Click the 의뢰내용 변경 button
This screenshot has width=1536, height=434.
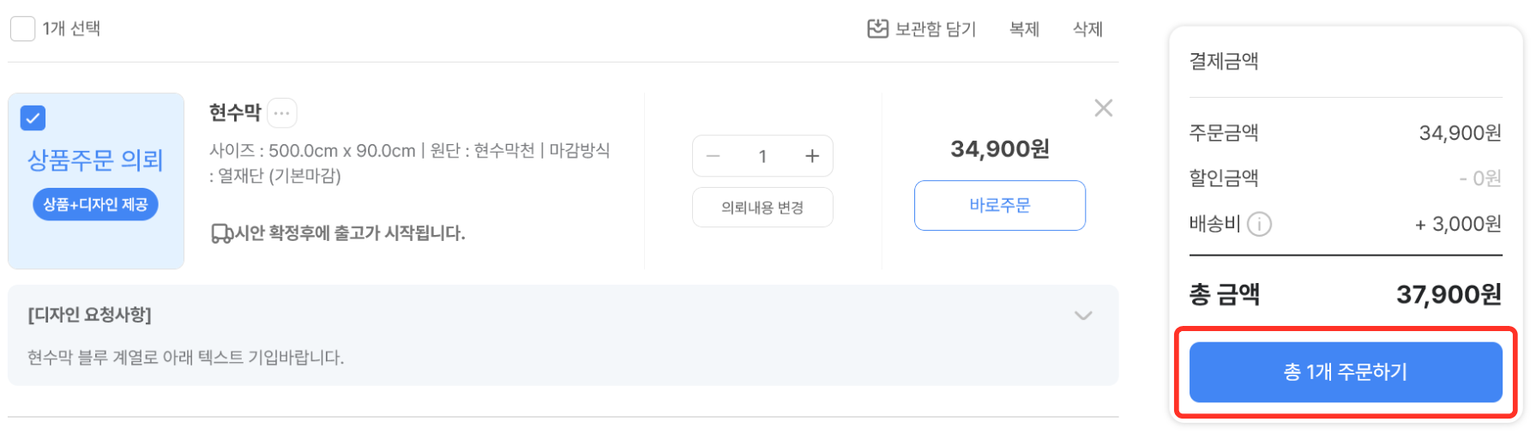[x=762, y=208]
